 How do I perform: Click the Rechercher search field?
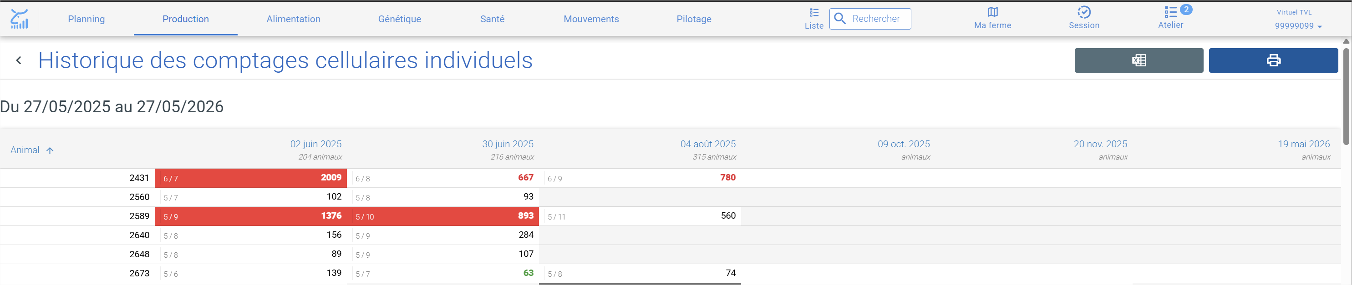870,19
